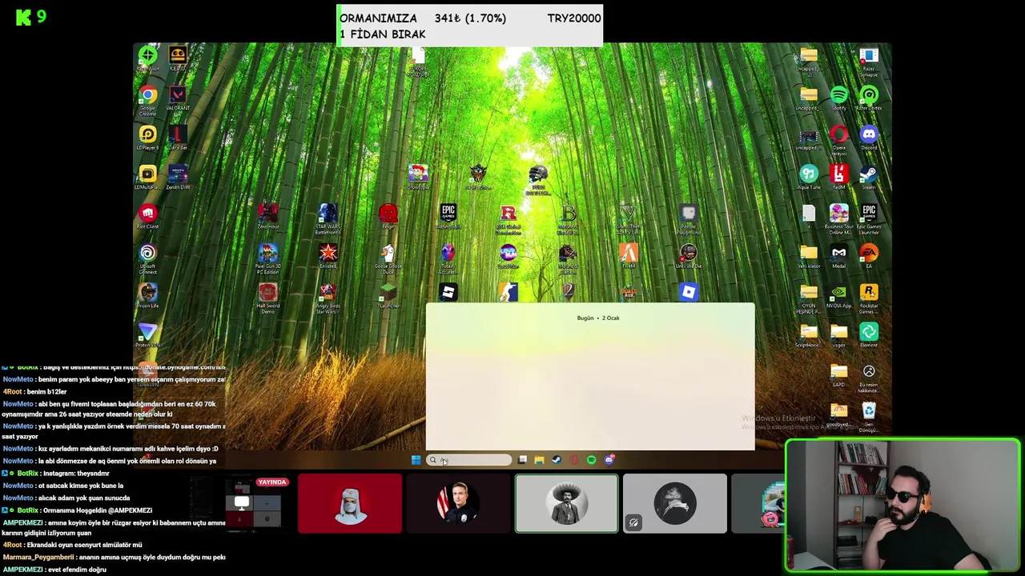The image size is (1025, 576).
Task: Open the NVIDIA App desktop shortcut
Action: [x=838, y=294]
